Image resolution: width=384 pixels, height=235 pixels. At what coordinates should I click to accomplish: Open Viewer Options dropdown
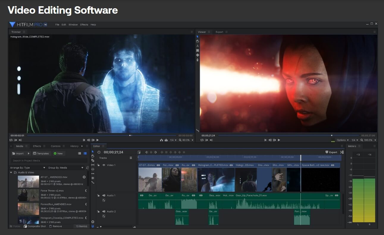[343, 140]
